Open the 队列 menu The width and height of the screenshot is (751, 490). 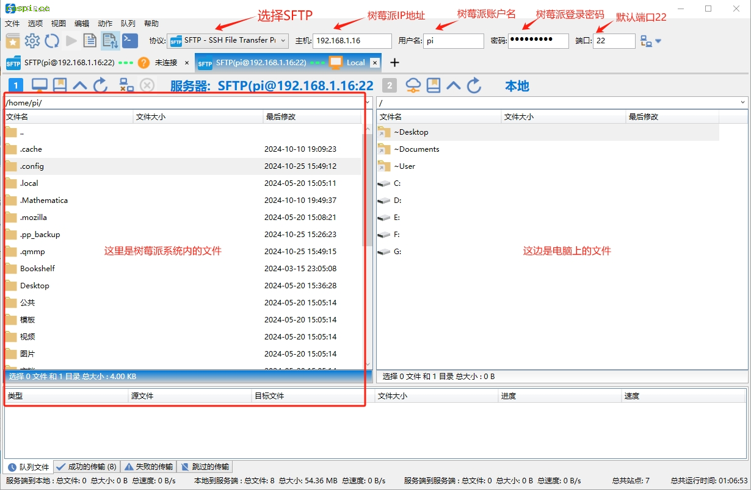[x=128, y=23]
